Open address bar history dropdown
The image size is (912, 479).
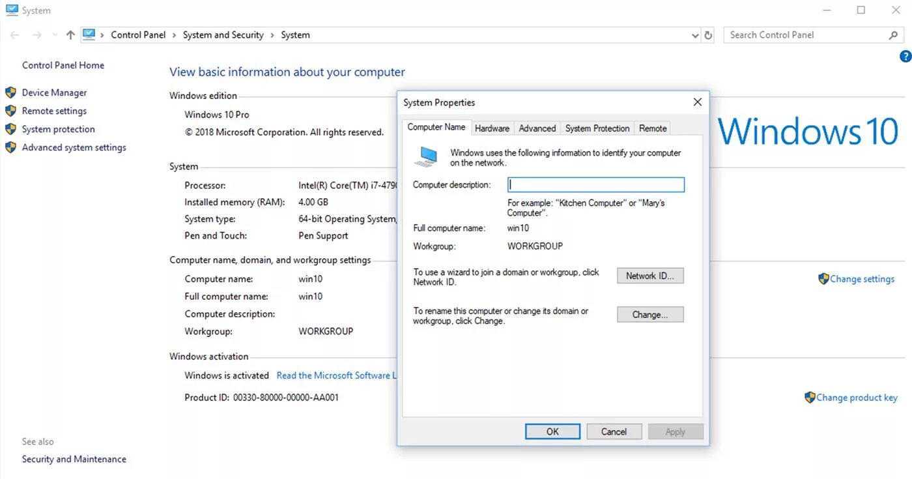pyautogui.click(x=695, y=35)
